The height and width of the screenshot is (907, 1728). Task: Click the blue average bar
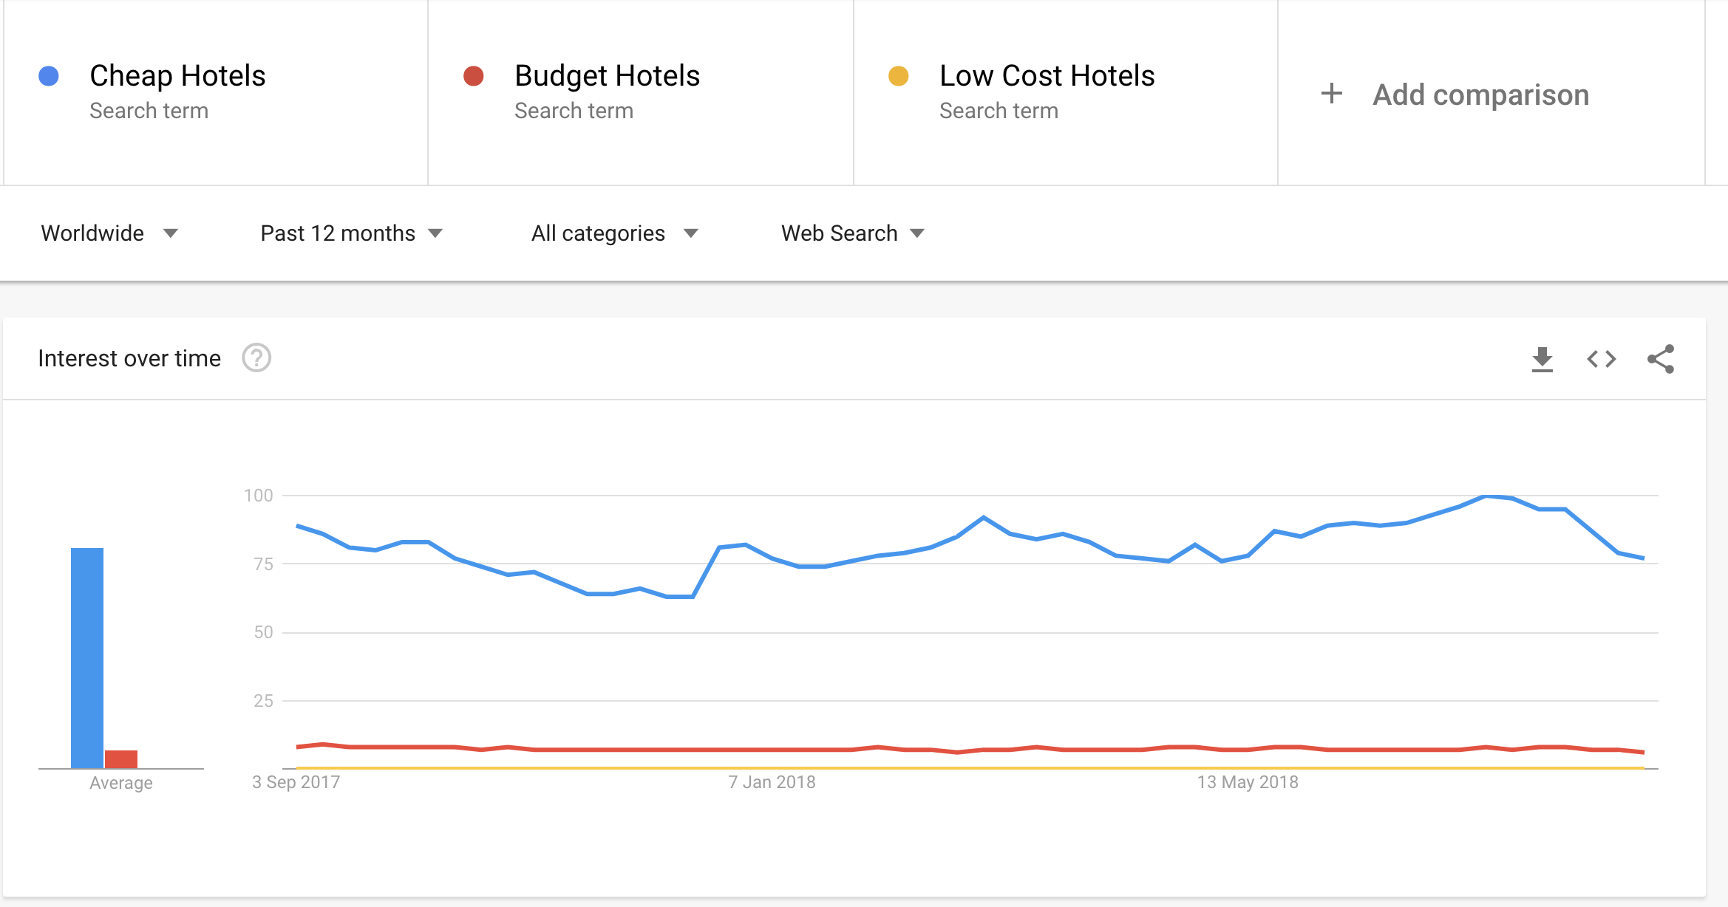[87, 658]
